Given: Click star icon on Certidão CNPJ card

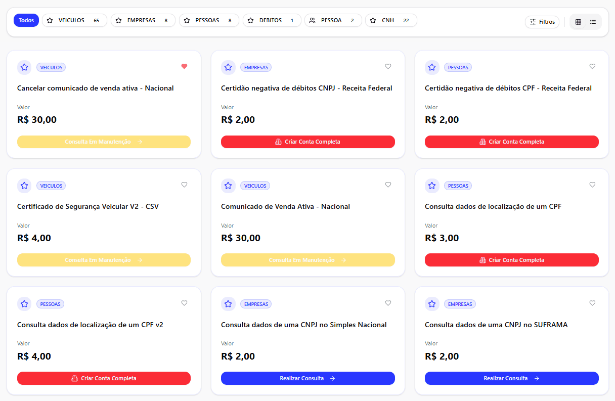Looking at the screenshot, I should (228, 67).
